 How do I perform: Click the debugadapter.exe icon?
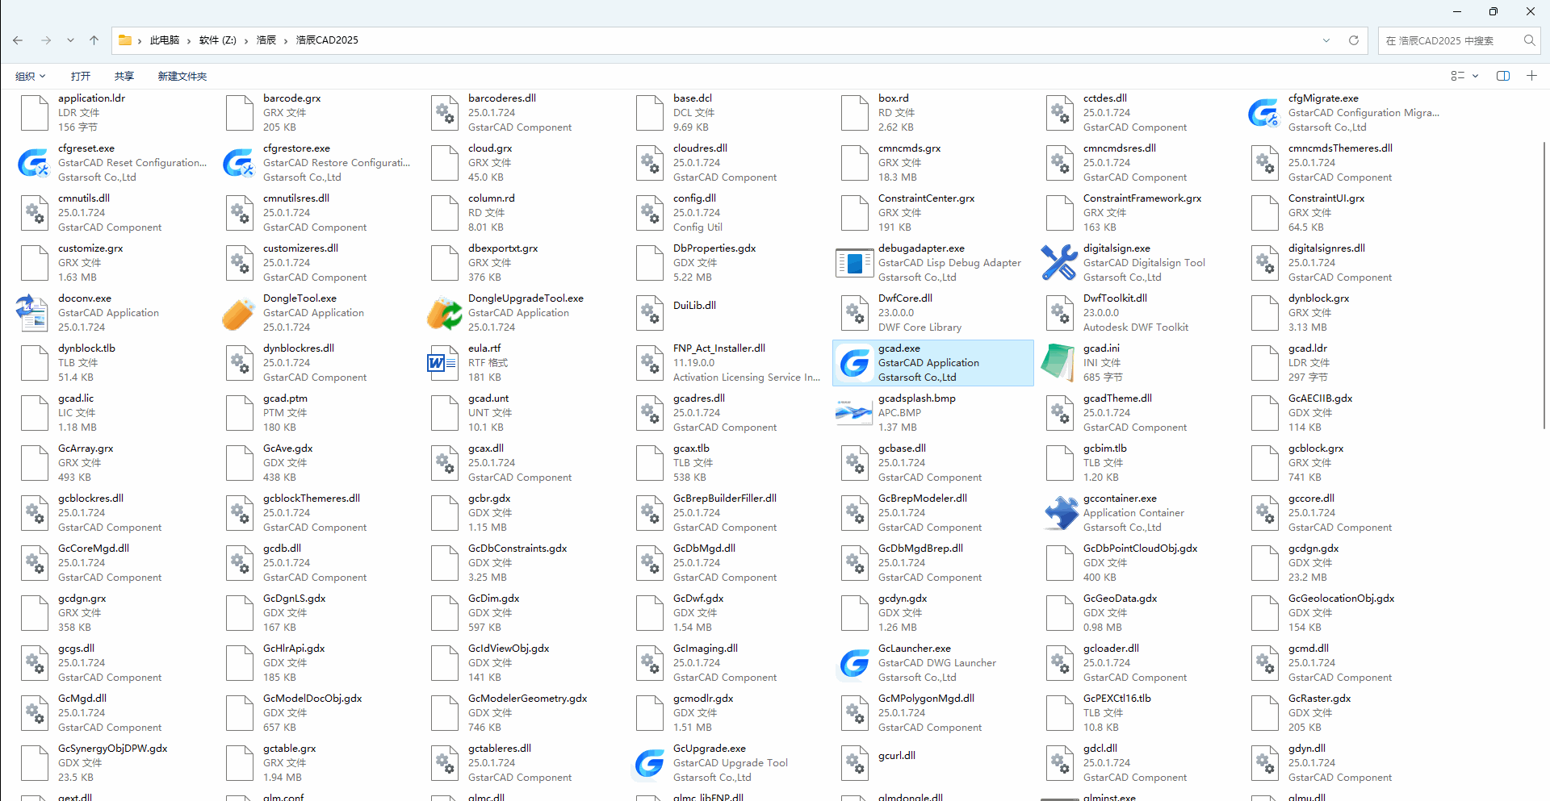pyautogui.click(x=854, y=263)
